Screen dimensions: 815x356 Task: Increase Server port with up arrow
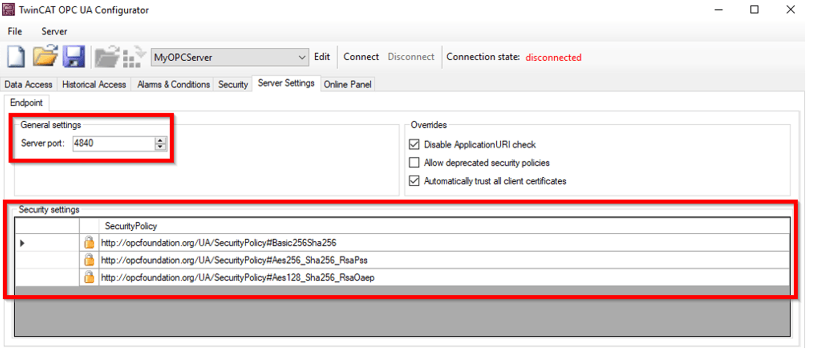click(x=160, y=140)
